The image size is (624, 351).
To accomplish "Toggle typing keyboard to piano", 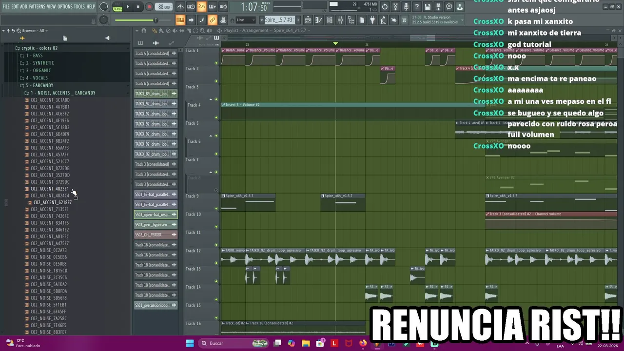I will (180, 20).
